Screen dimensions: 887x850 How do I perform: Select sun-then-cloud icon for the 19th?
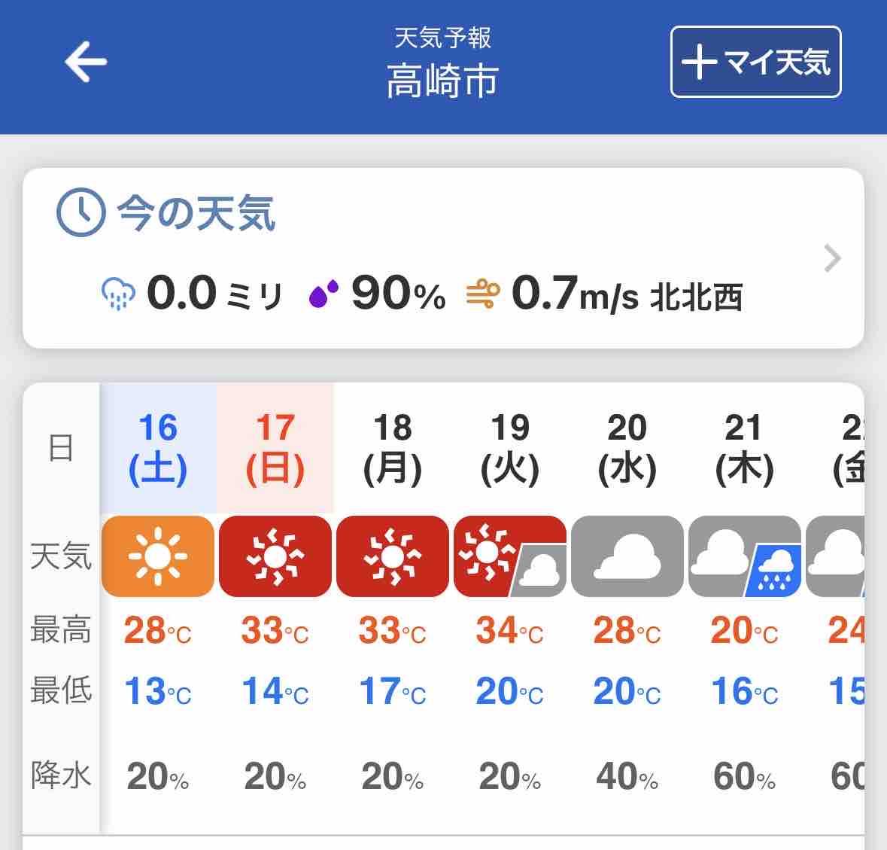pos(509,556)
